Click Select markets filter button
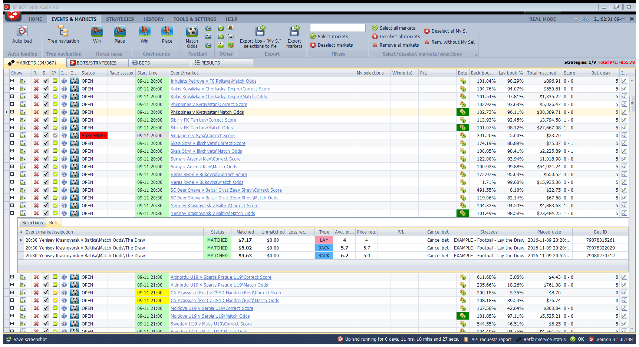The image size is (639, 347). (329, 36)
